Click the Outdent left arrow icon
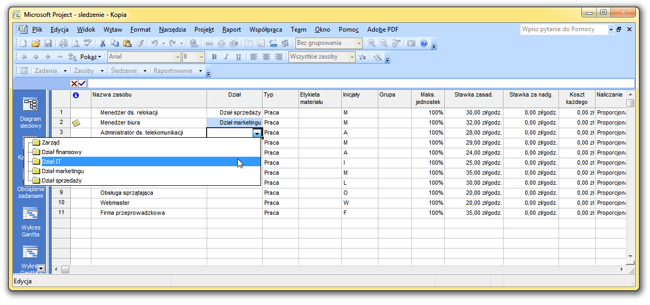The image size is (650, 305). 24,57
